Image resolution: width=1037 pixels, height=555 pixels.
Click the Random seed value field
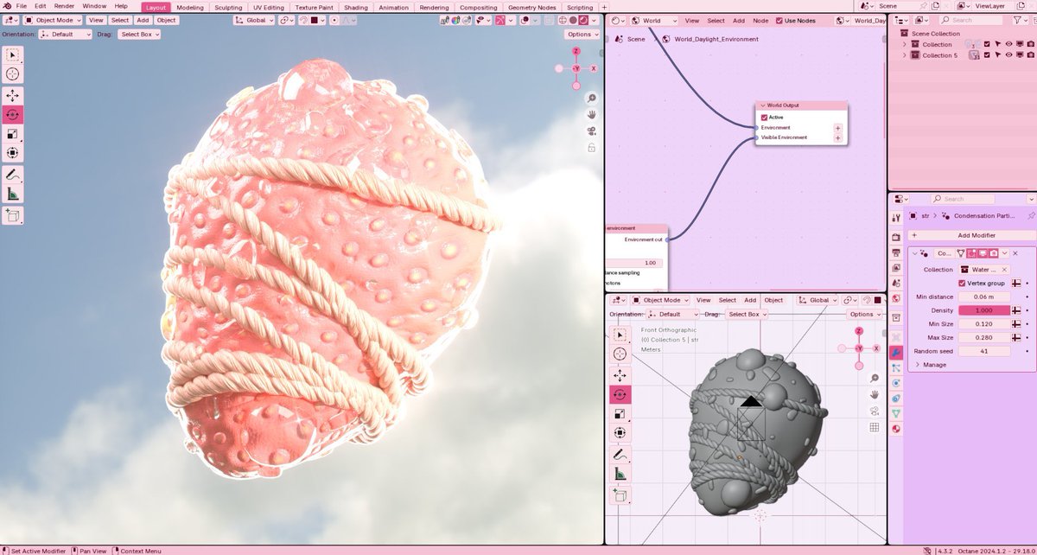tap(983, 351)
